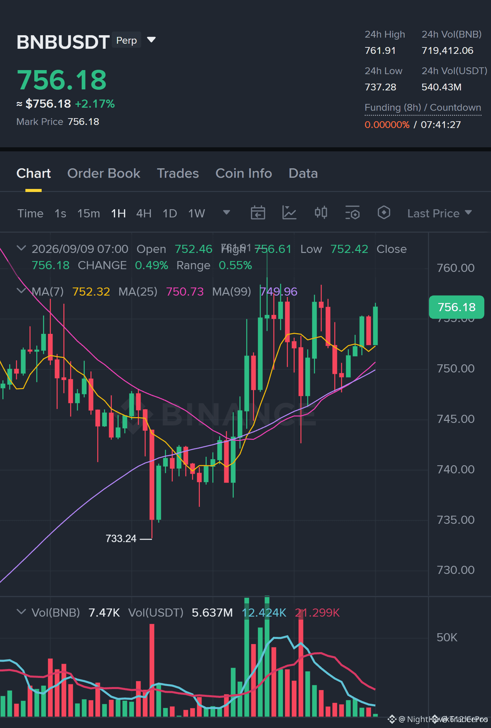Image resolution: width=491 pixels, height=728 pixels.
Task: Switch to the Trades tab
Action: coord(178,173)
